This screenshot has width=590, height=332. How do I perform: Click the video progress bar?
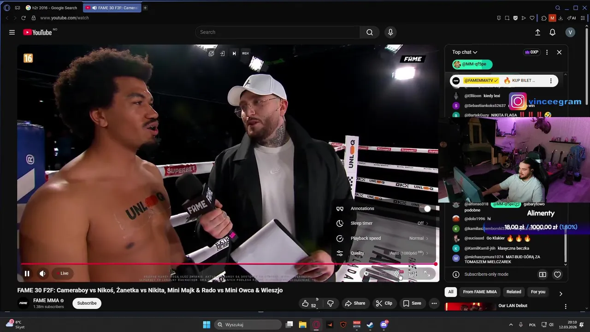tap(228, 264)
